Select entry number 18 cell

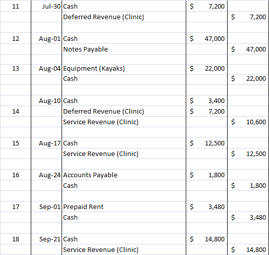click(16, 239)
